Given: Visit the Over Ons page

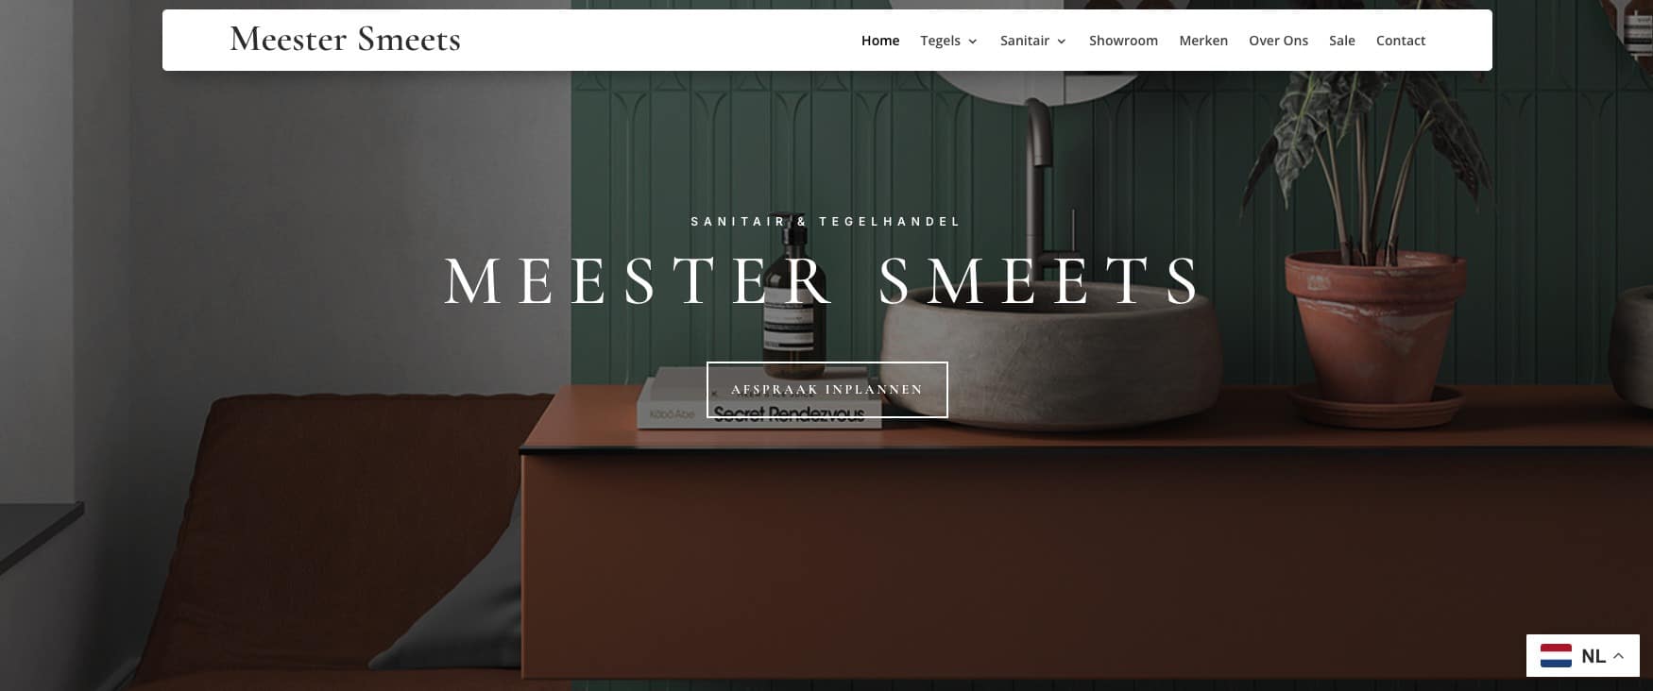Looking at the screenshot, I should (x=1278, y=41).
